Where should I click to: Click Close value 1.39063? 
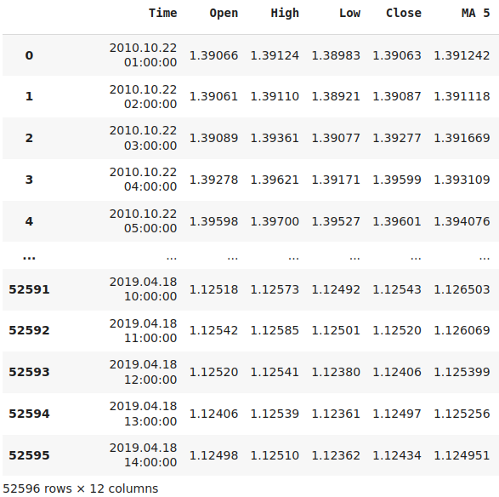tap(397, 55)
